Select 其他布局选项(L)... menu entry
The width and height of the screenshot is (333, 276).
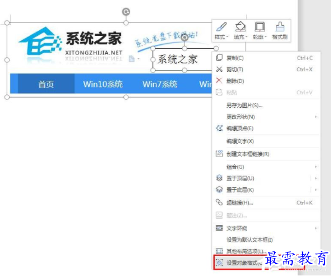tap(266, 251)
